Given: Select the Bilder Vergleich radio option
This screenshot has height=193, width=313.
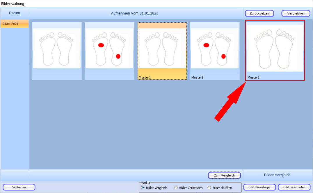Looking at the screenshot, I should (143, 188).
